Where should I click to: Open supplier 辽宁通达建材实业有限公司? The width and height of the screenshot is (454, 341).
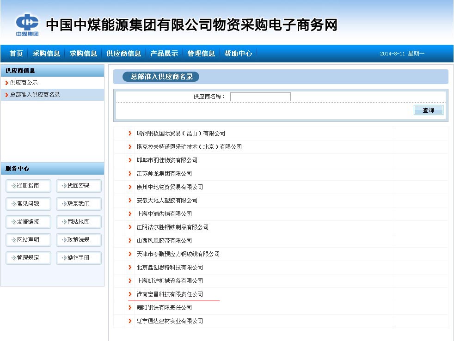coord(170,321)
